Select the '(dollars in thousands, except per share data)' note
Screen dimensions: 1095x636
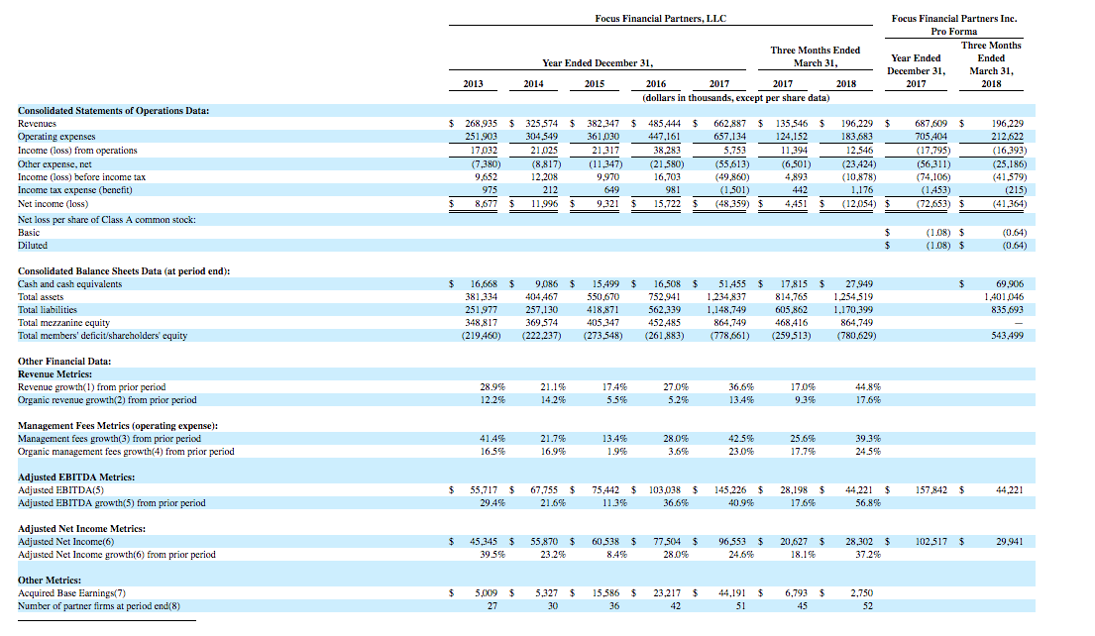pos(736,98)
